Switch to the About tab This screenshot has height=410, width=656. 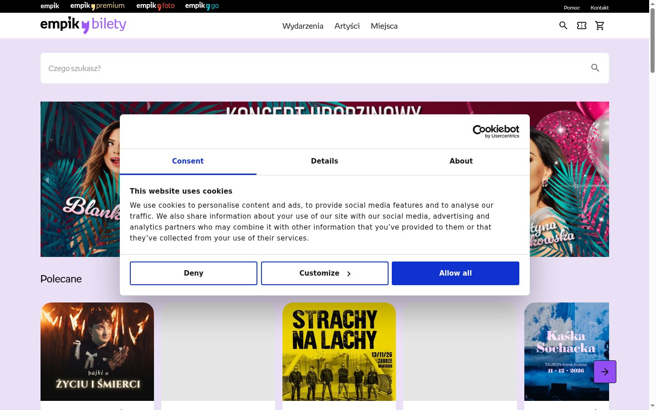click(461, 161)
